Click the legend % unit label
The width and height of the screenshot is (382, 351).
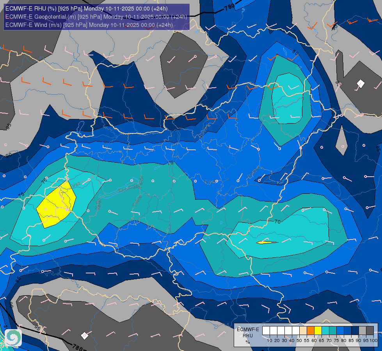pyautogui.click(x=248, y=342)
